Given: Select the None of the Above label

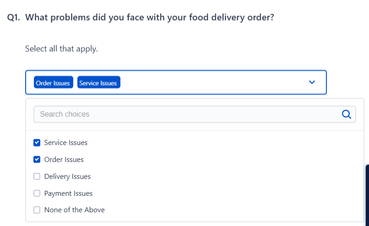Looking at the screenshot, I should tap(74, 210).
